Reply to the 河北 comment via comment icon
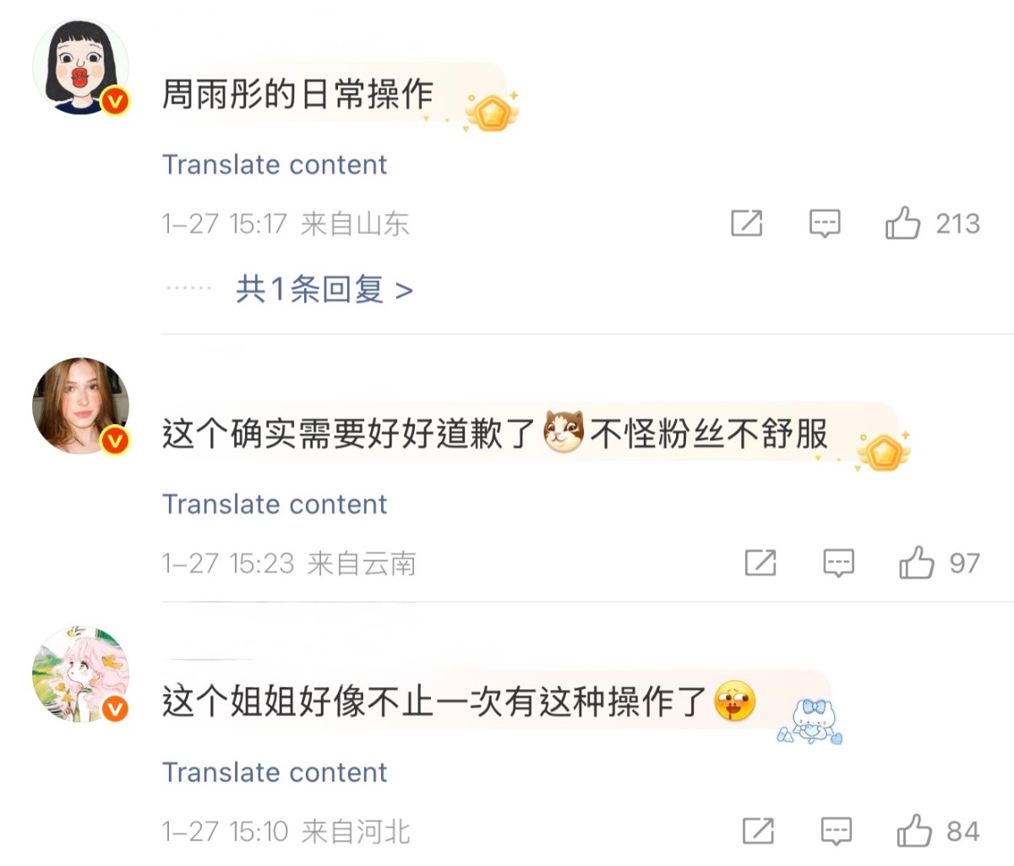 pos(836,831)
